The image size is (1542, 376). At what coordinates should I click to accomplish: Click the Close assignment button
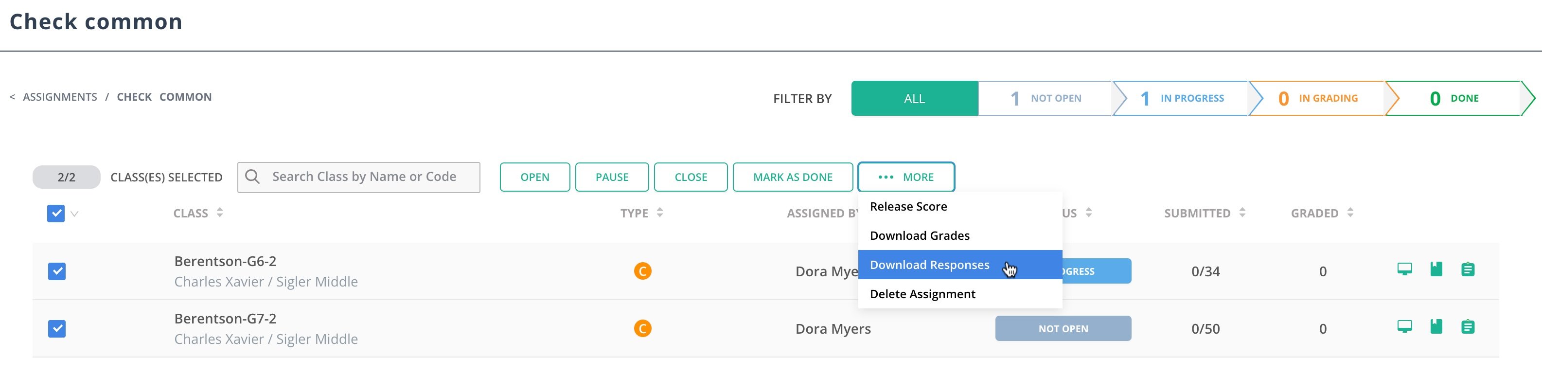point(691,177)
